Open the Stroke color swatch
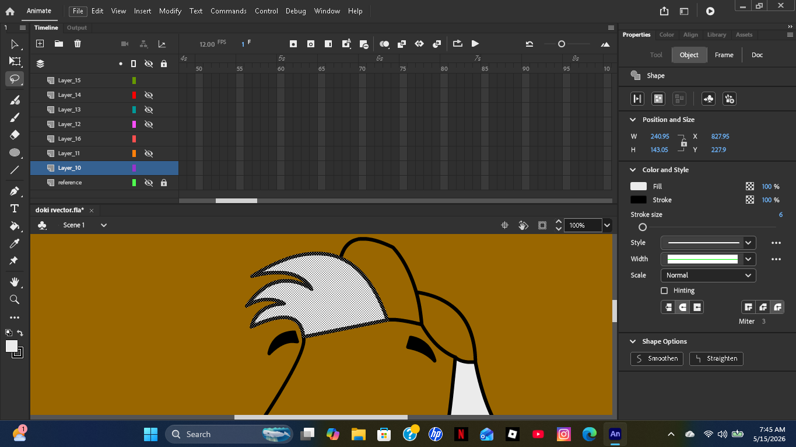 click(x=639, y=200)
